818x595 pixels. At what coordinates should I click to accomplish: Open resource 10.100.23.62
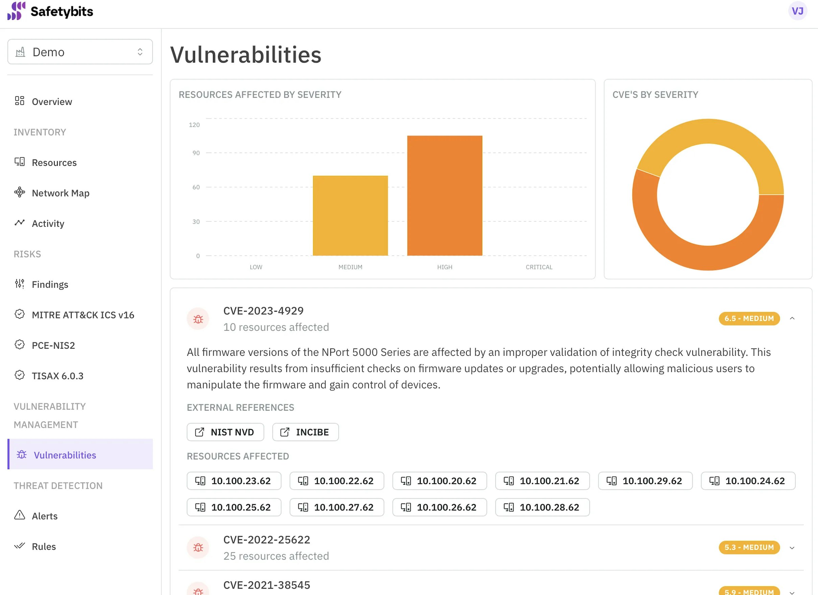[234, 481]
